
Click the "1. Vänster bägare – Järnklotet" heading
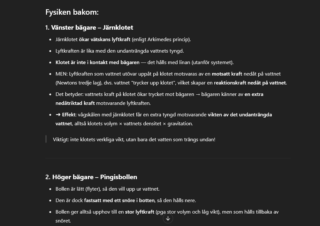(x=89, y=27)
